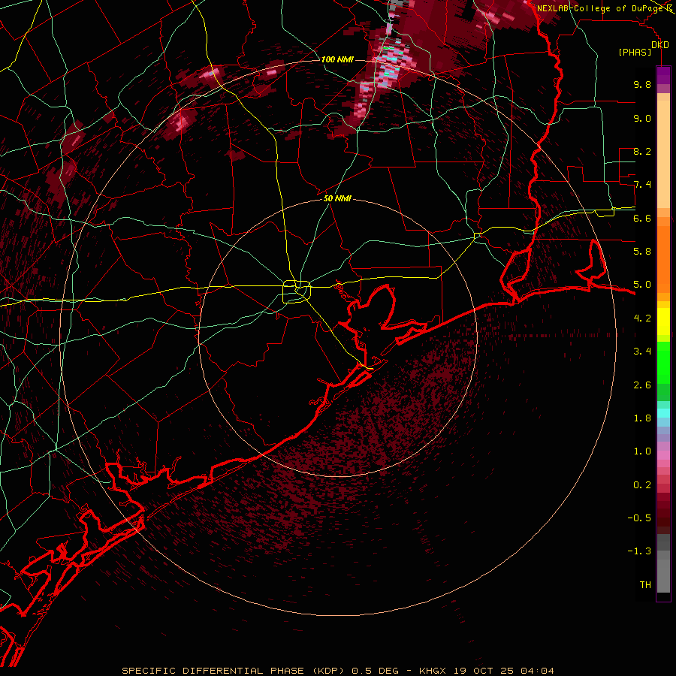
Task: Click the TH threshold label
Action: (645, 585)
